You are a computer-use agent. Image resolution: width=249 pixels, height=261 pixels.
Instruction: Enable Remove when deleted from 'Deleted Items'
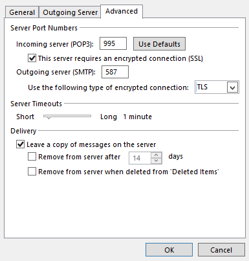[x=32, y=172]
